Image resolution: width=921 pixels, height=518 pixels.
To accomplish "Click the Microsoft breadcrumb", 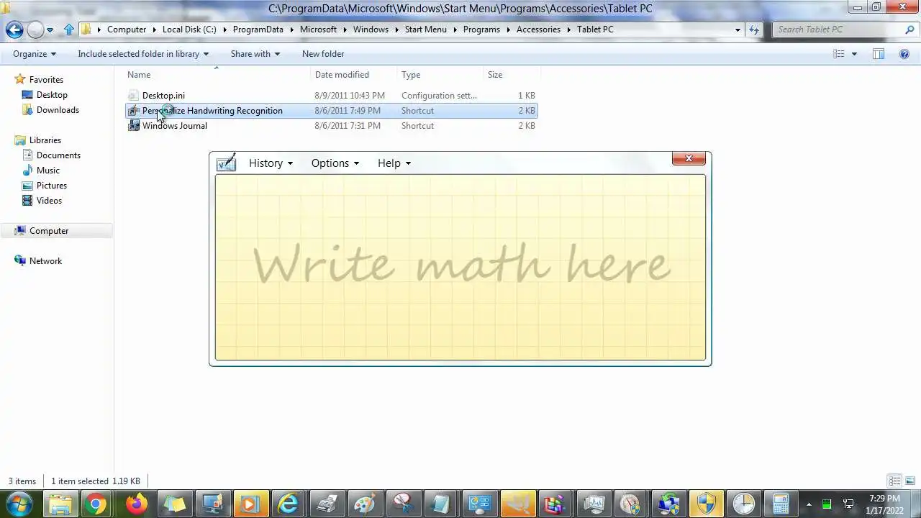I will point(318,29).
